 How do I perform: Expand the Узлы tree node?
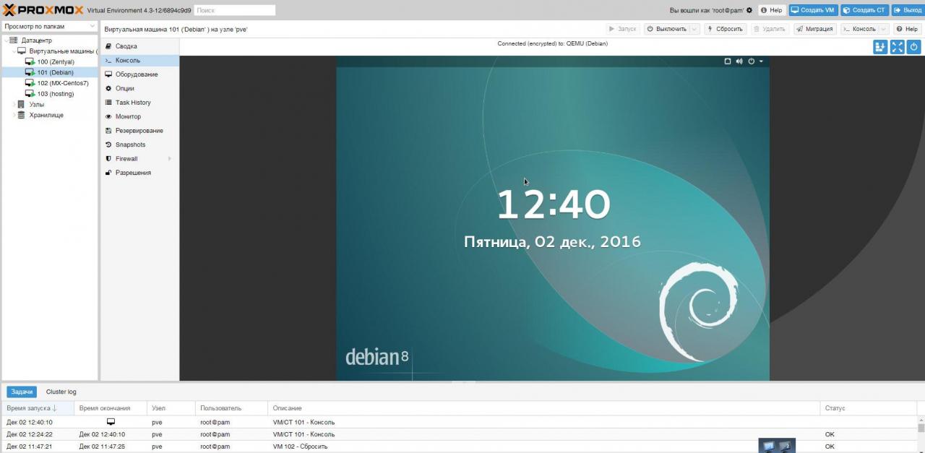14,105
